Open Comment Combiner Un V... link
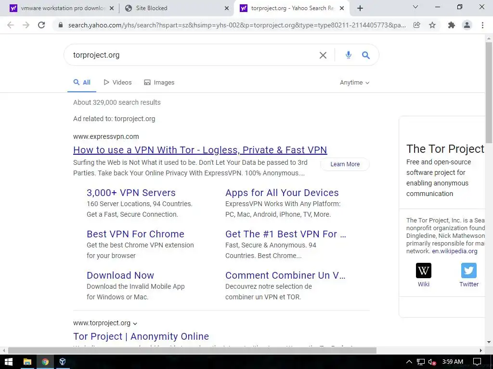 (285, 275)
